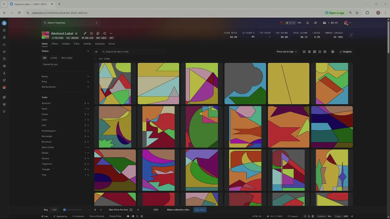390x219 pixels.
Task: Open Discord link in footer
Action: click(x=128, y=216)
